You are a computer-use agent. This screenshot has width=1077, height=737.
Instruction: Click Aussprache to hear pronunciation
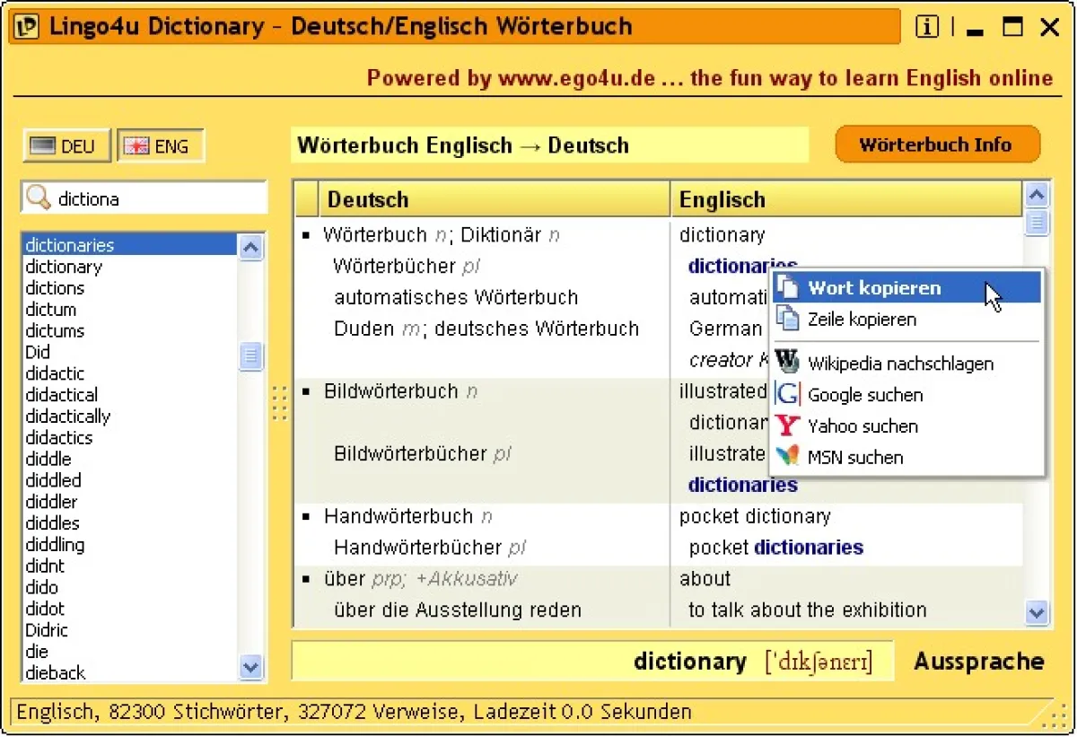[979, 661]
